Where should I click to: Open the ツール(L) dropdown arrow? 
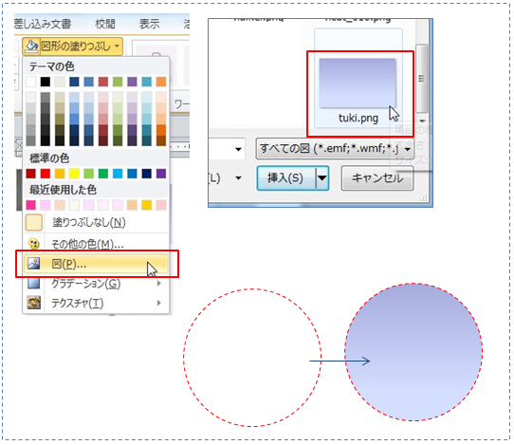(x=238, y=178)
